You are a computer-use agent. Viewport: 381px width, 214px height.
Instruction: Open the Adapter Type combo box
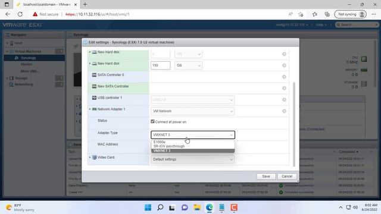click(x=193, y=135)
